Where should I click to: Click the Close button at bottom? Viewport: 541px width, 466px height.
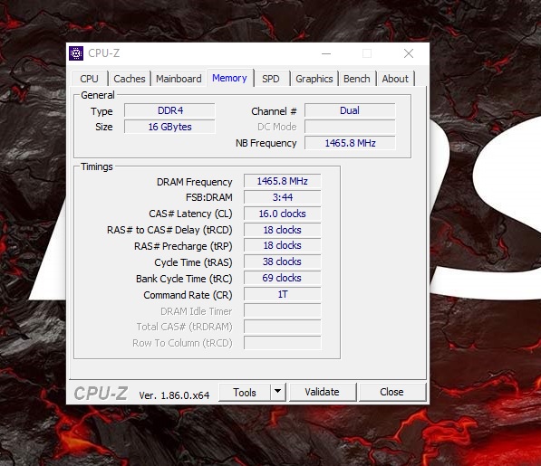[x=392, y=392]
